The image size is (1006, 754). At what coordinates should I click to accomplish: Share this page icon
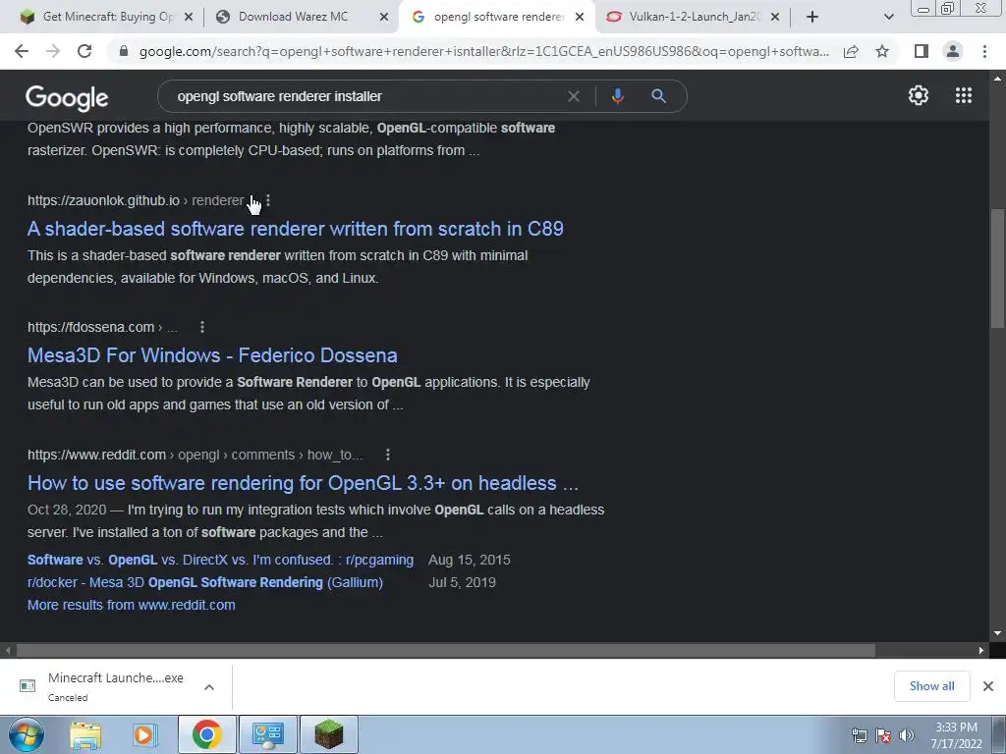851,51
